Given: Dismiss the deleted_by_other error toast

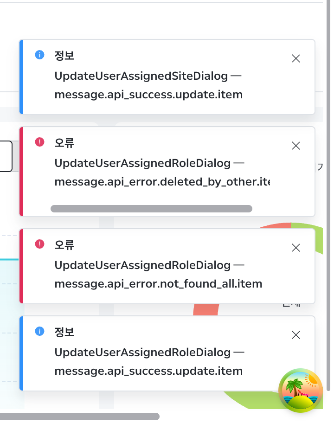Looking at the screenshot, I should tap(295, 146).
